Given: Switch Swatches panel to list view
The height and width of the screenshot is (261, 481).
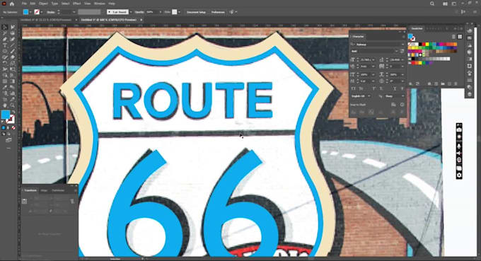Looking at the screenshot, I should 453,37.
